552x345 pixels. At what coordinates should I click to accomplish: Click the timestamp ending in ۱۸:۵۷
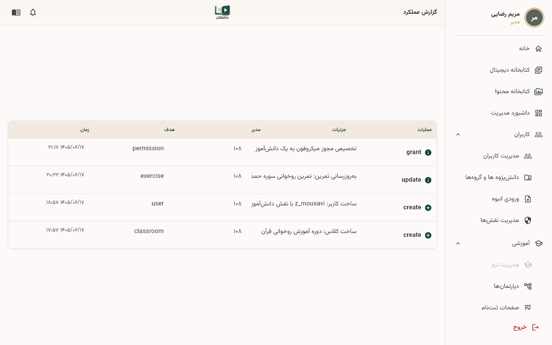point(65,202)
